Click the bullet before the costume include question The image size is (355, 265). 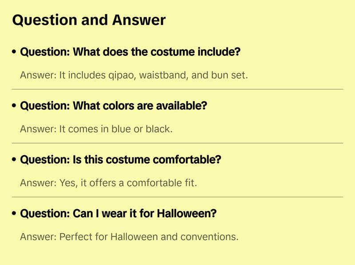(15, 52)
